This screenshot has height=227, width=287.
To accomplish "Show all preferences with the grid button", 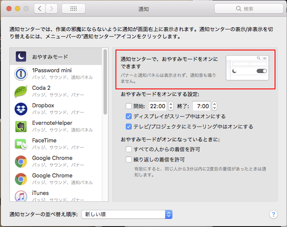I will tap(74, 9).
